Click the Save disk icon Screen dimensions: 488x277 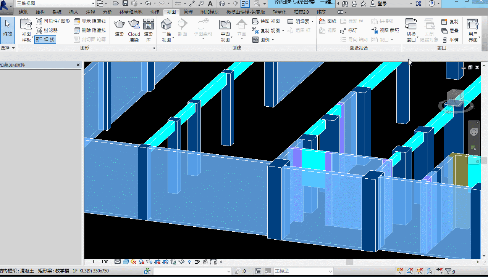click(125, 3)
